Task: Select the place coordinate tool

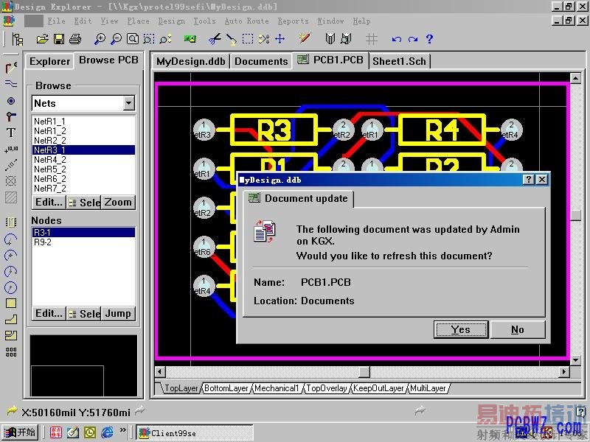Action: pyautogui.click(x=11, y=150)
